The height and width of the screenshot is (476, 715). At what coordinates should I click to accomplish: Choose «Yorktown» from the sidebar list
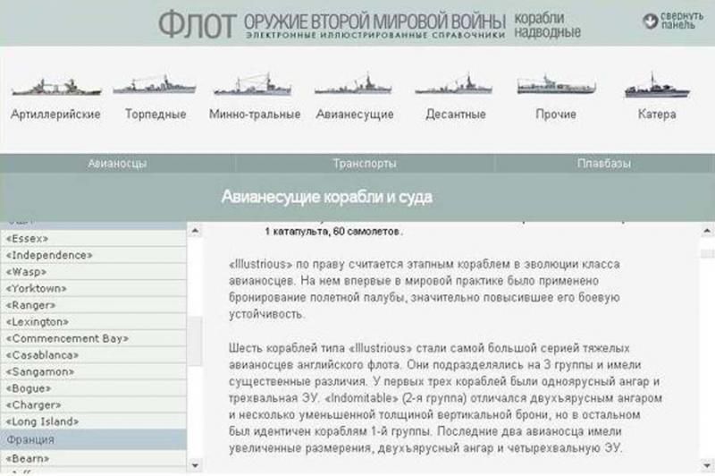[x=36, y=288]
